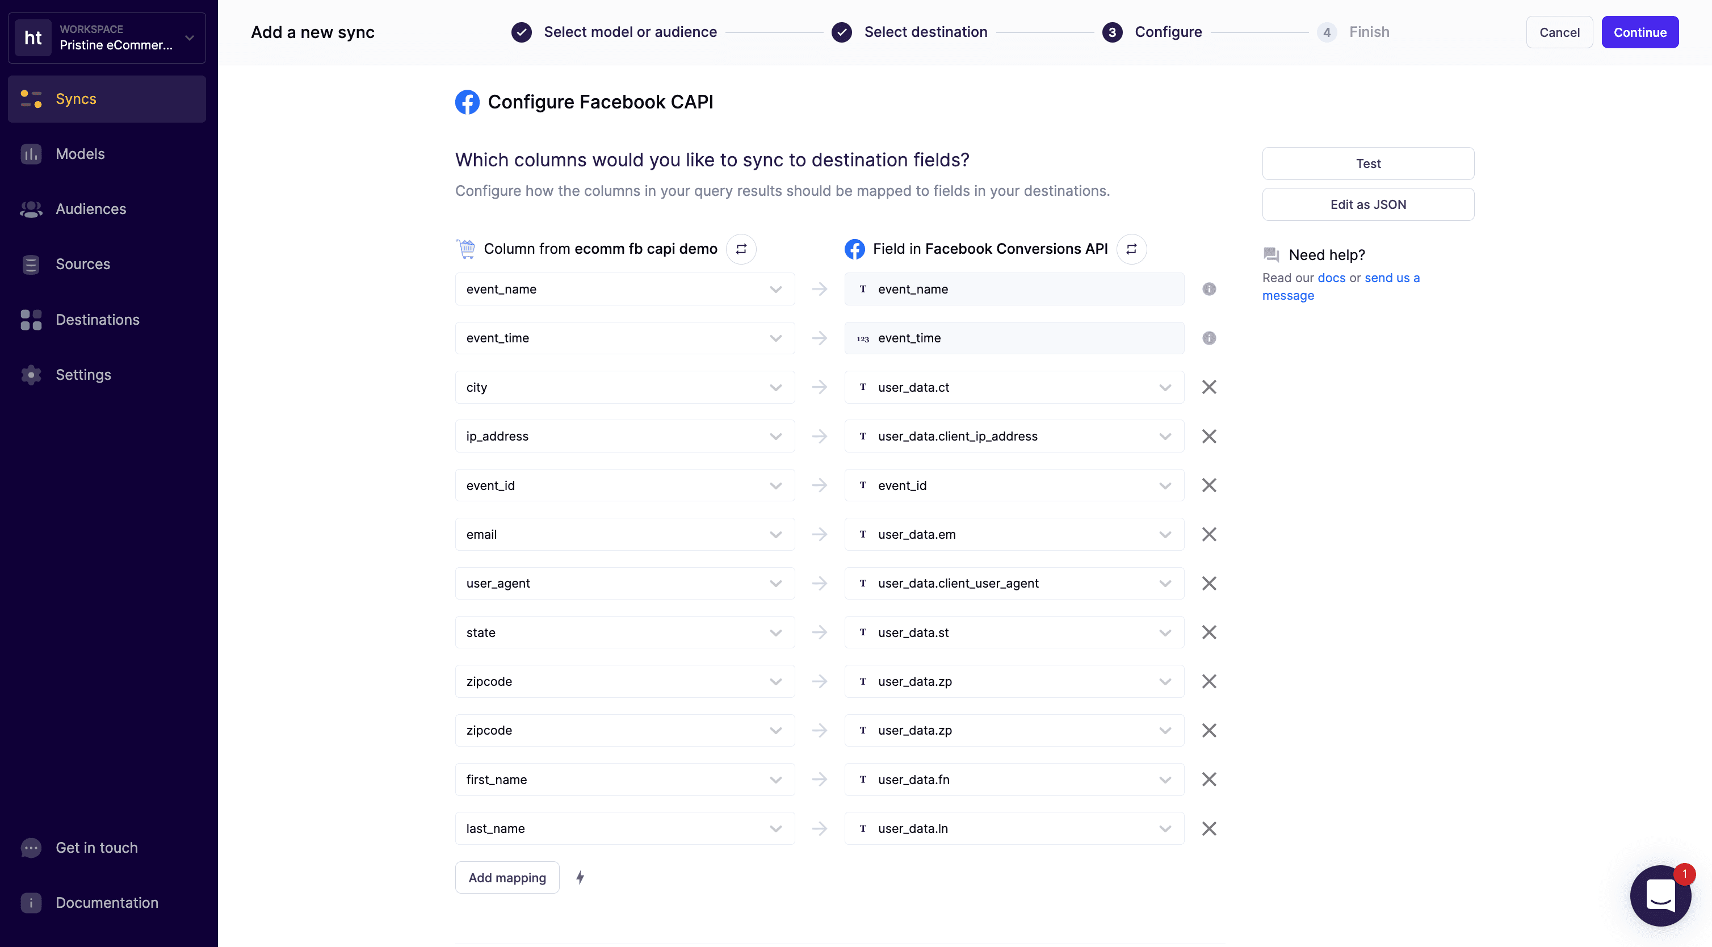Click the lightning bolt auto-map icon
The image size is (1712, 947).
coord(580,877)
